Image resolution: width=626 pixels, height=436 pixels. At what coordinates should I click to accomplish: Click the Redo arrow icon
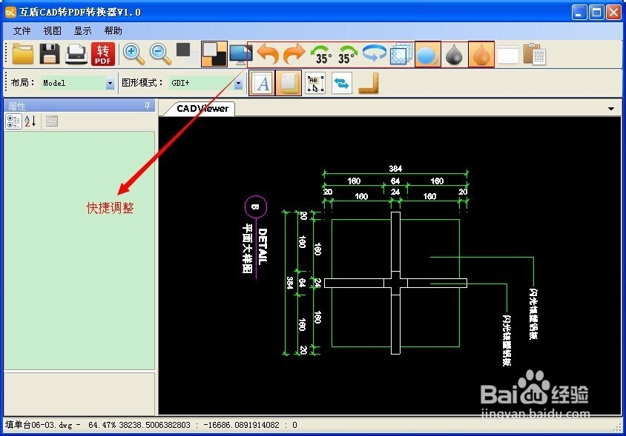click(294, 53)
